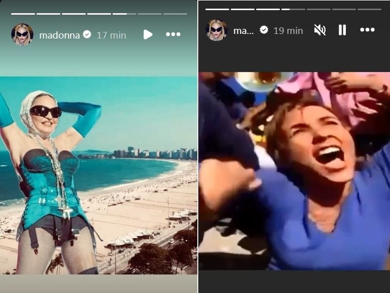Screen dimensions: 390x293
Task: Open the 'madonna' username link, left story
Action: click(x=59, y=35)
